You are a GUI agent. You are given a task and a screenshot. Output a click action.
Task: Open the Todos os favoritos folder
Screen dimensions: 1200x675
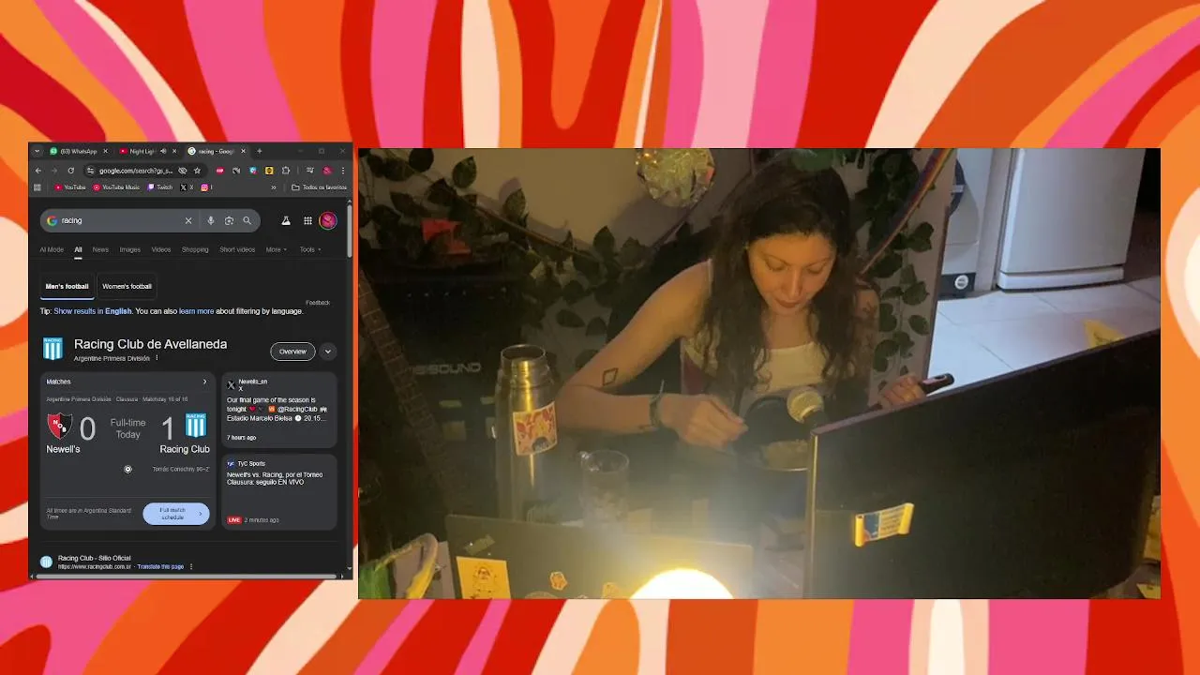[320, 187]
